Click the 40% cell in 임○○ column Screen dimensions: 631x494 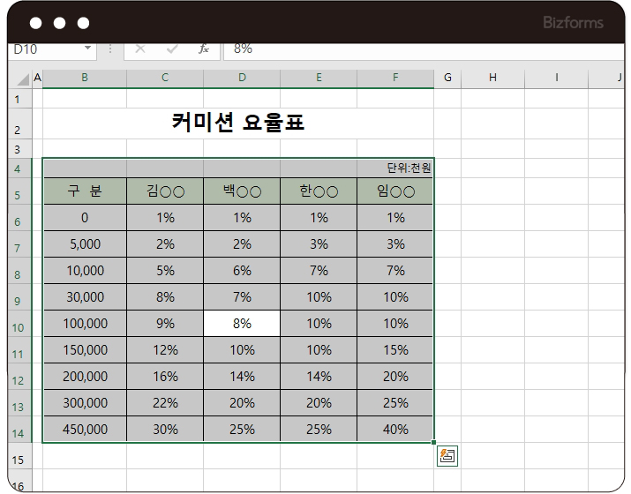coord(395,430)
